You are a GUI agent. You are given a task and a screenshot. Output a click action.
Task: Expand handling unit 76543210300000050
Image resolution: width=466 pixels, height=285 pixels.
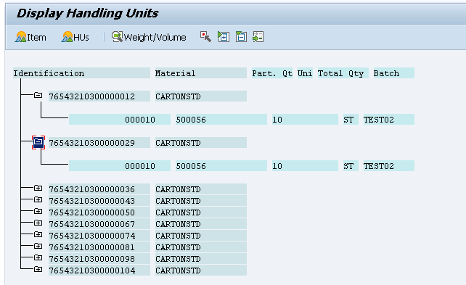[x=38, y=211]
